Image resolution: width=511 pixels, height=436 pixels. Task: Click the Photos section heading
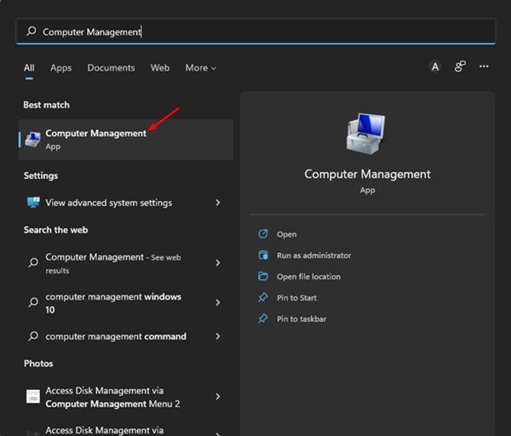(x=38, y=364)
